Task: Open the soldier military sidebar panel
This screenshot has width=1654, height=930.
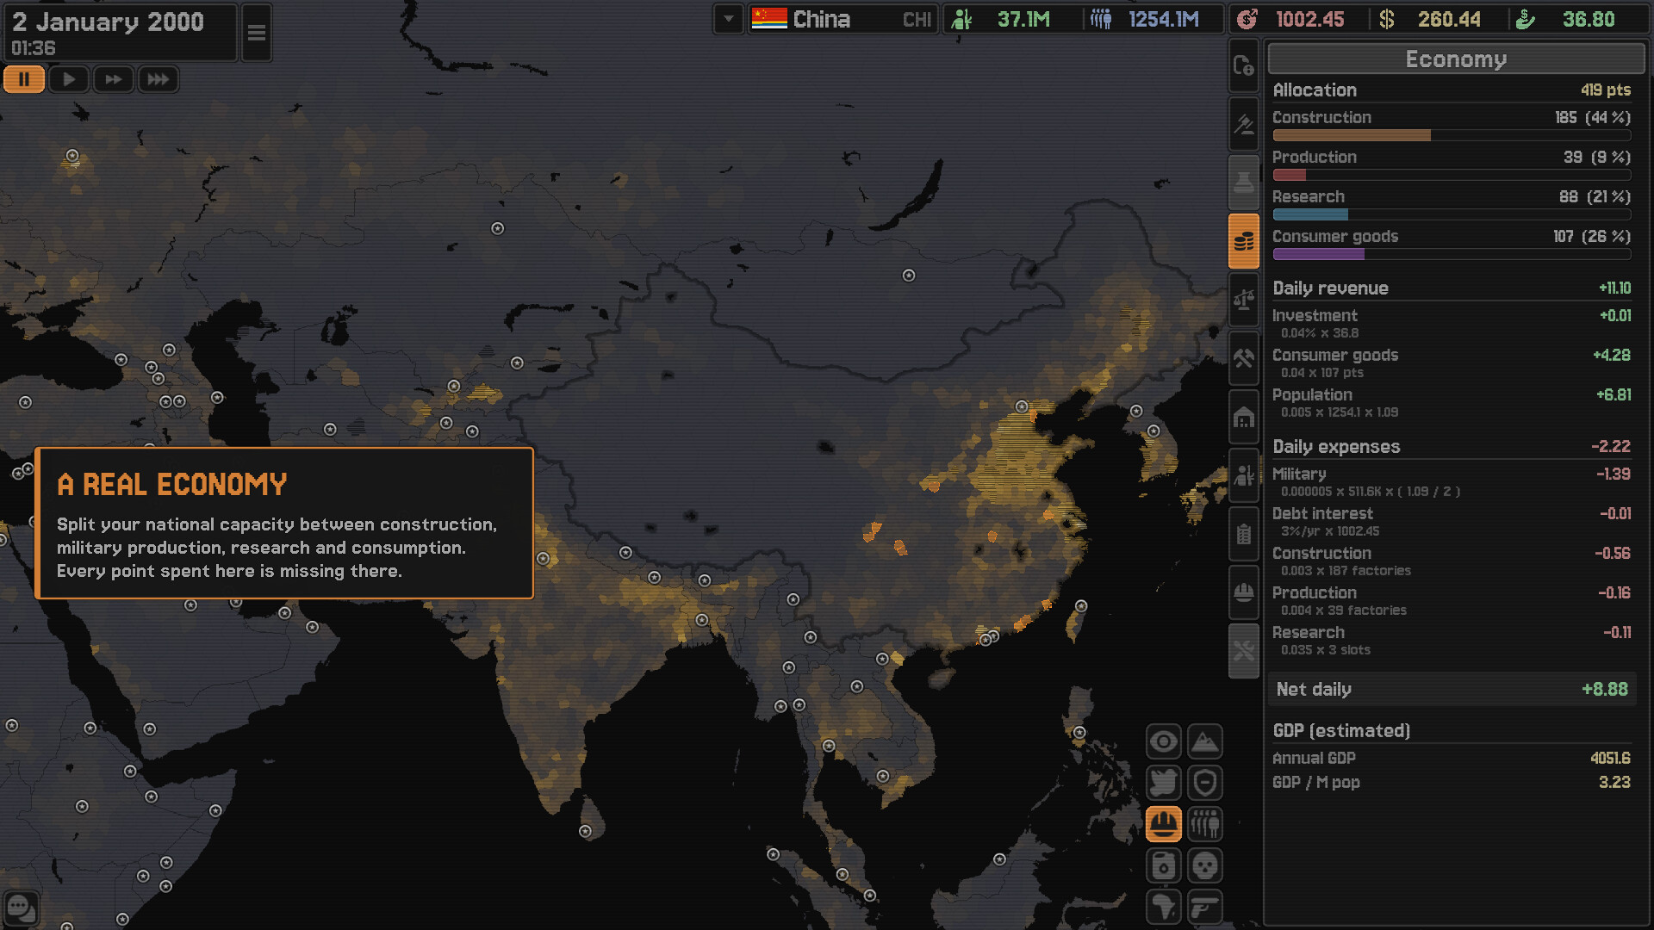Action: tap(1243, 475)
